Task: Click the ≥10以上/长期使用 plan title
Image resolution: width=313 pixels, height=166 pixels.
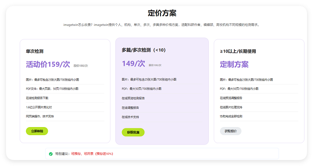Action: 238,51
